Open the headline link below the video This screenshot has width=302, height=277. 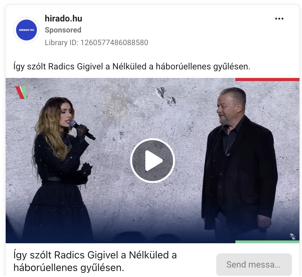[95, 261]
